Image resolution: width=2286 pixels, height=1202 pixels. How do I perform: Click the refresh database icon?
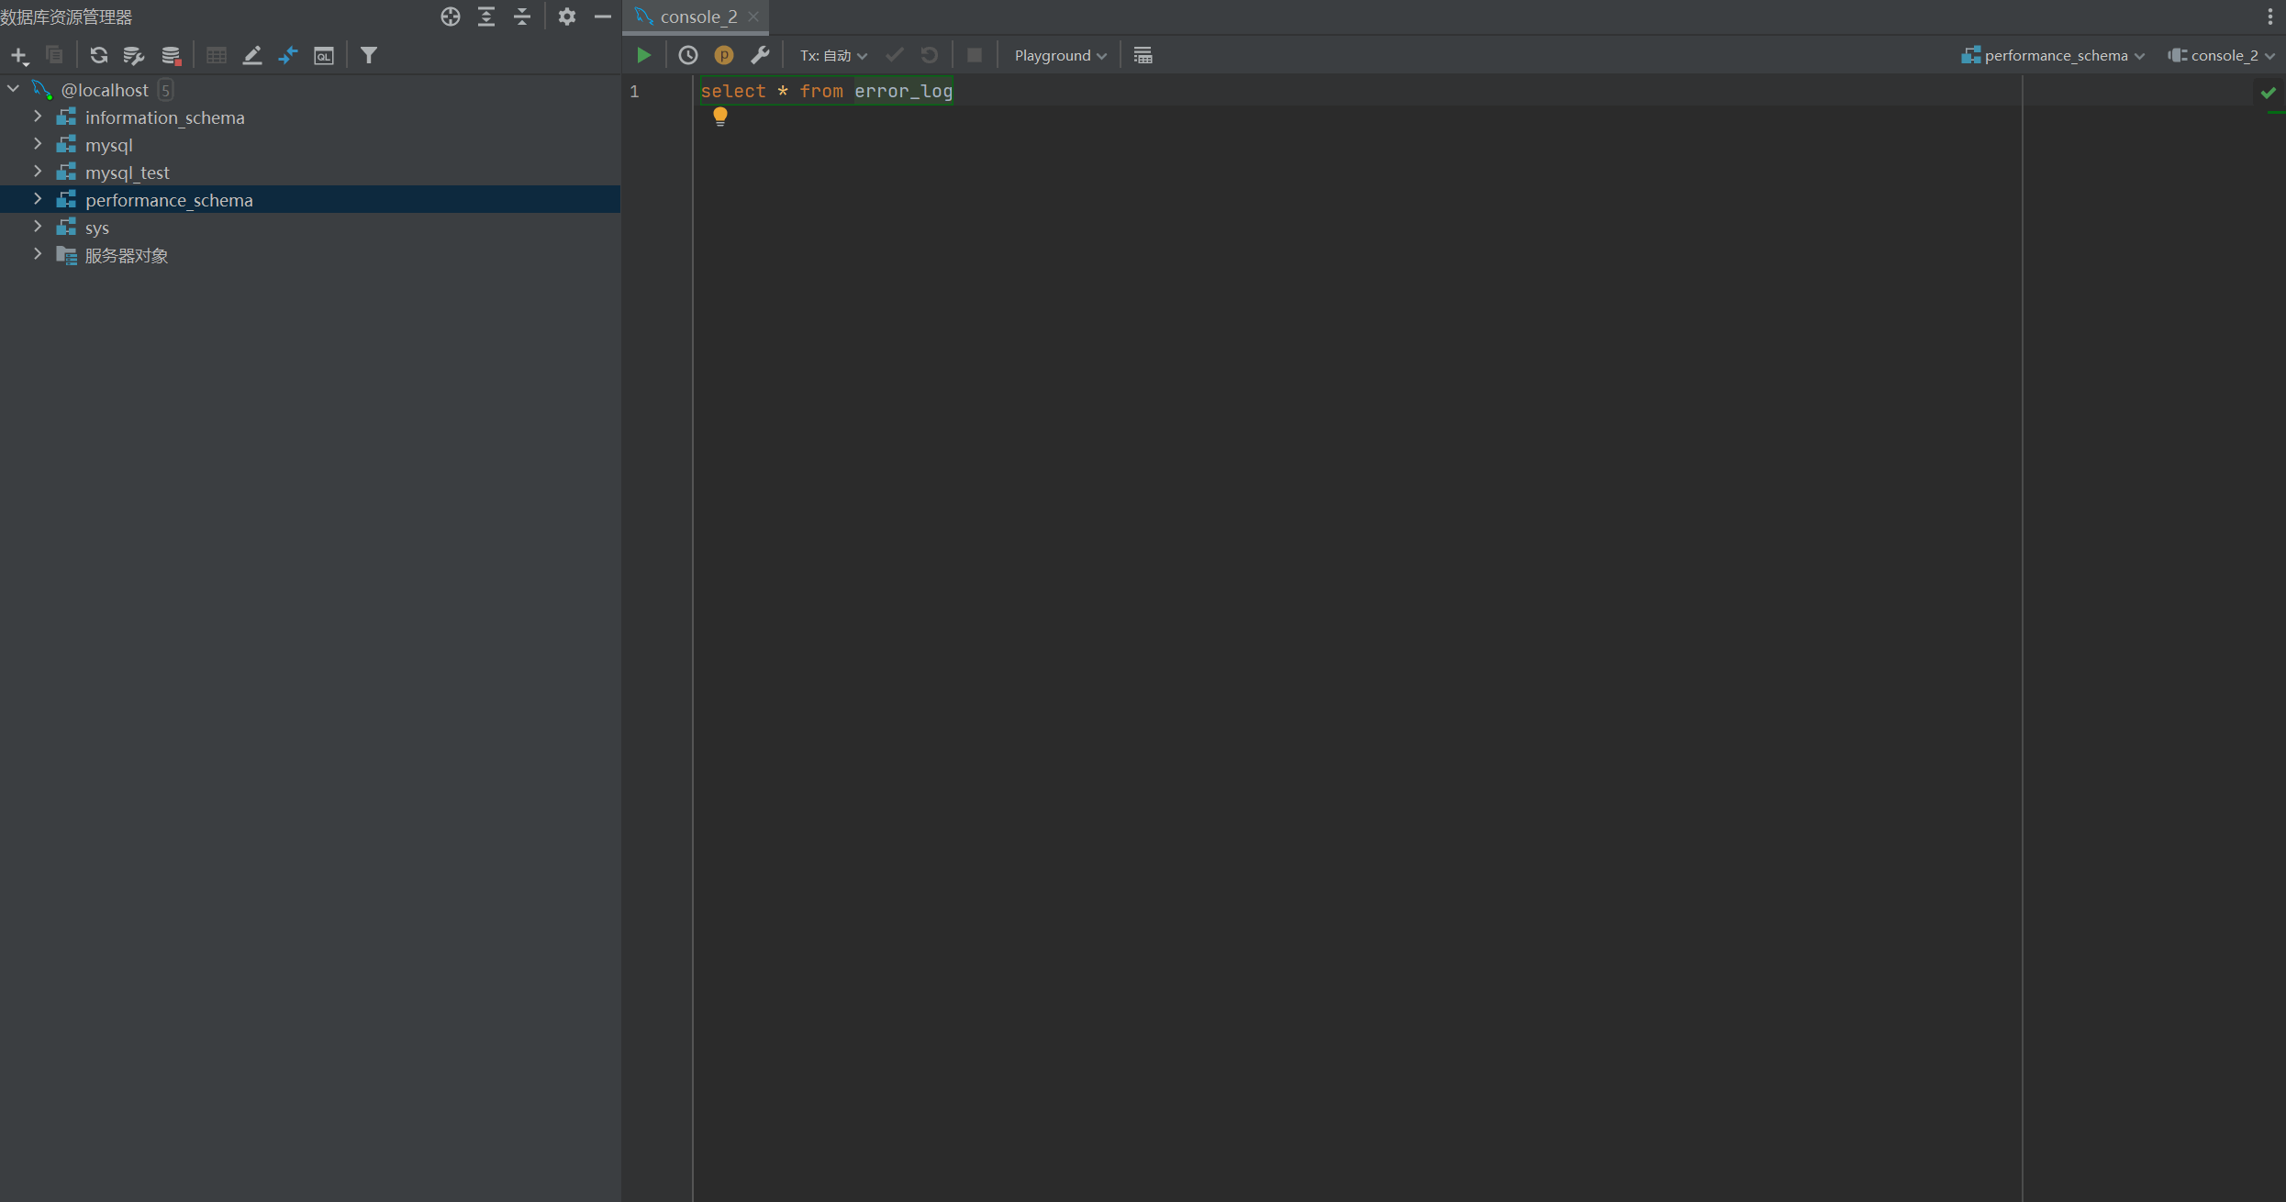click(98, 55)
